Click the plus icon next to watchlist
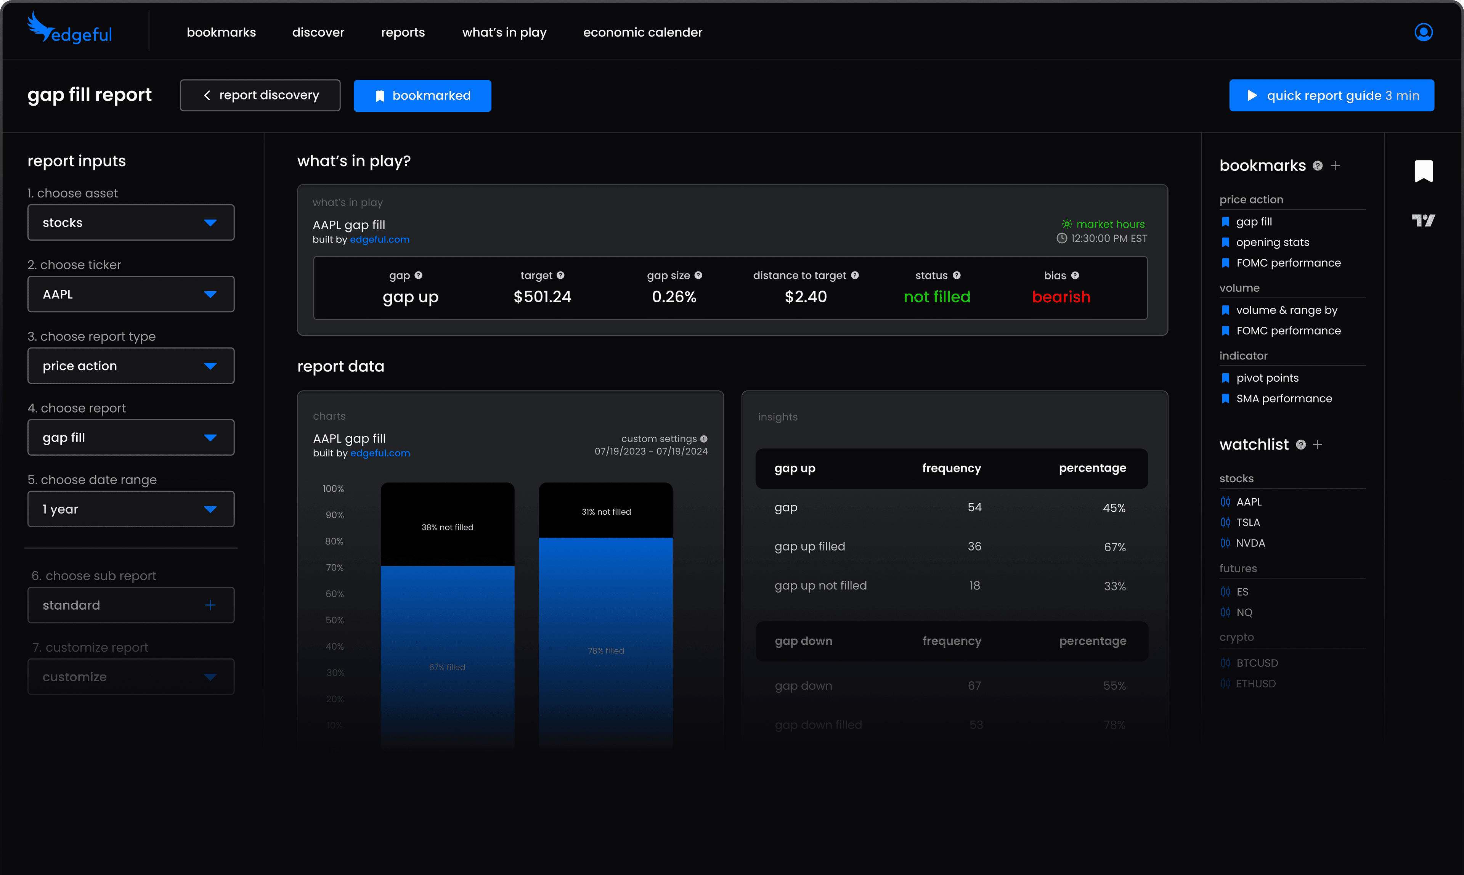This screenshot has height=875, width=1464. pyautogui.click(x=1318, y=445)
